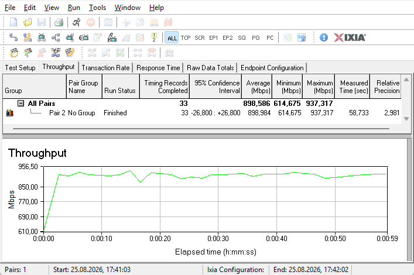Click the 898,984 average value of Pair 2
The height and width of the screenshot is (275, 414).
click(259, 113)
